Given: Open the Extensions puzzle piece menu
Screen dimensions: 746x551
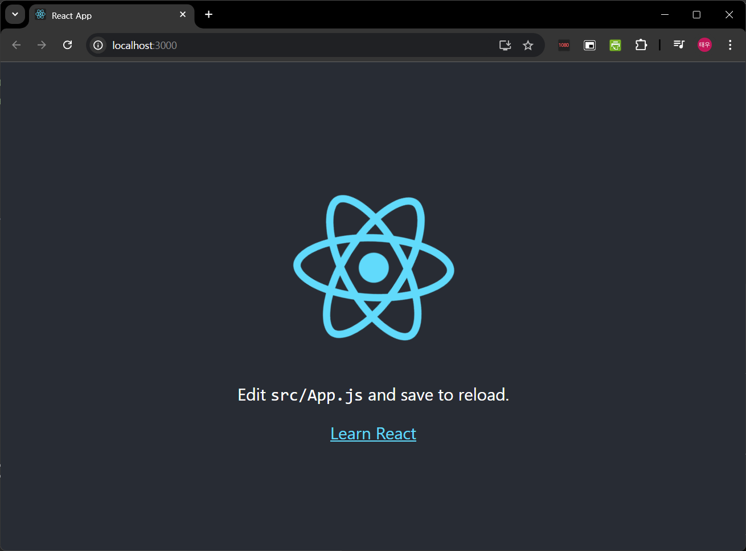Looking at the screenshot, I should coord(641,45).
